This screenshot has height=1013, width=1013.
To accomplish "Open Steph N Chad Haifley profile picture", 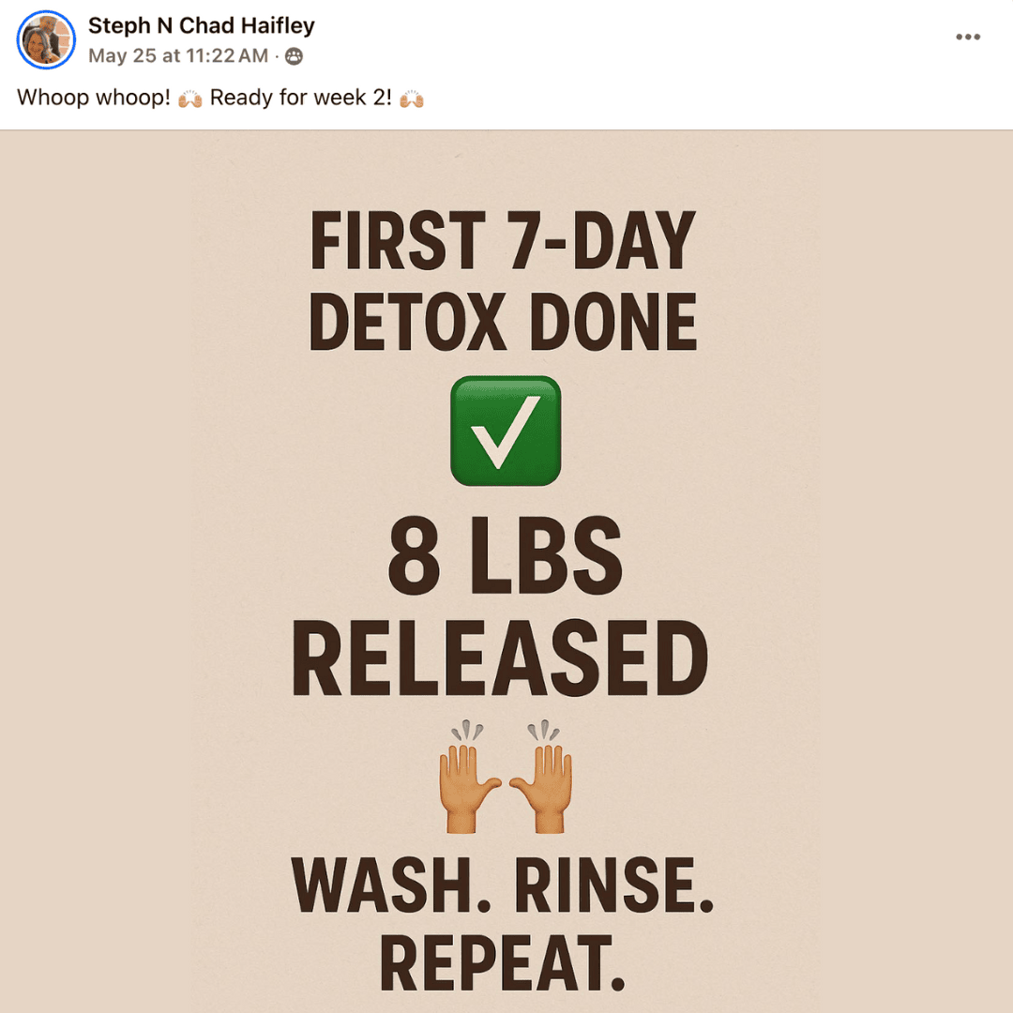I will point(46,40).
